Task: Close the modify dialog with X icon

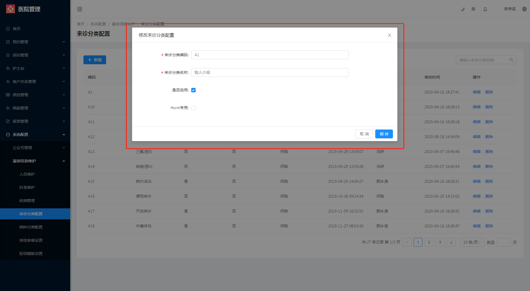Action: [390, 35]
